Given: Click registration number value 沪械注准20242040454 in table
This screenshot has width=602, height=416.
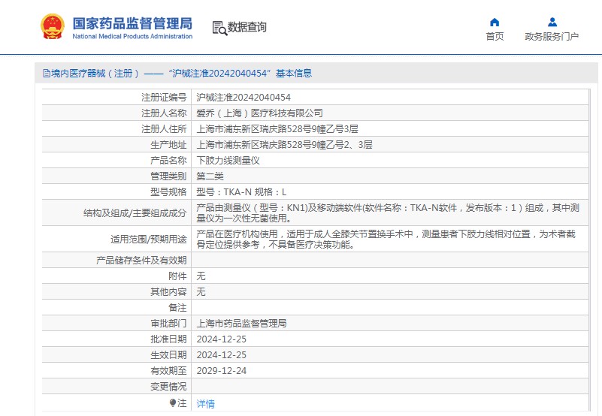Looking at the screenshot, I should coord(244,97).
